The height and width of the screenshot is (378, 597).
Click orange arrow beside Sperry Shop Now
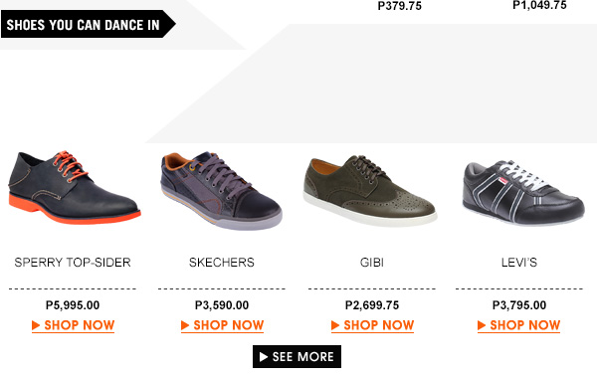tap(36, 325)
